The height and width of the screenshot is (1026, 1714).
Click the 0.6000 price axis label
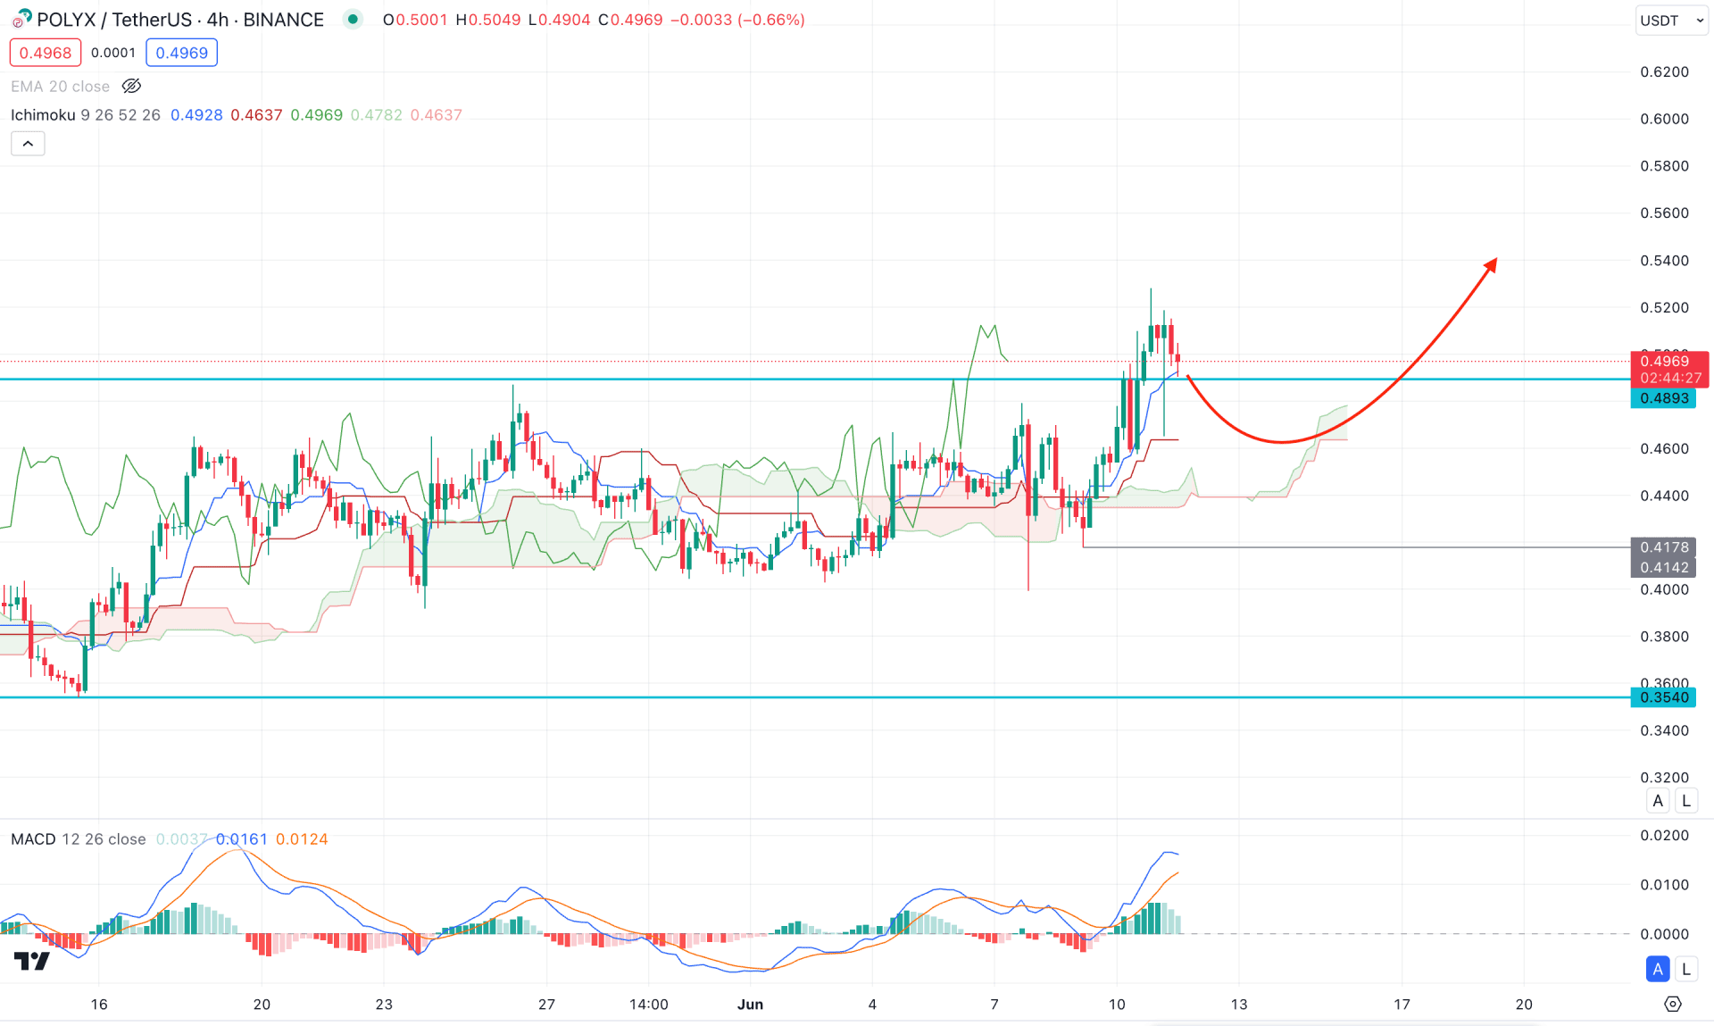(1664, 119)
